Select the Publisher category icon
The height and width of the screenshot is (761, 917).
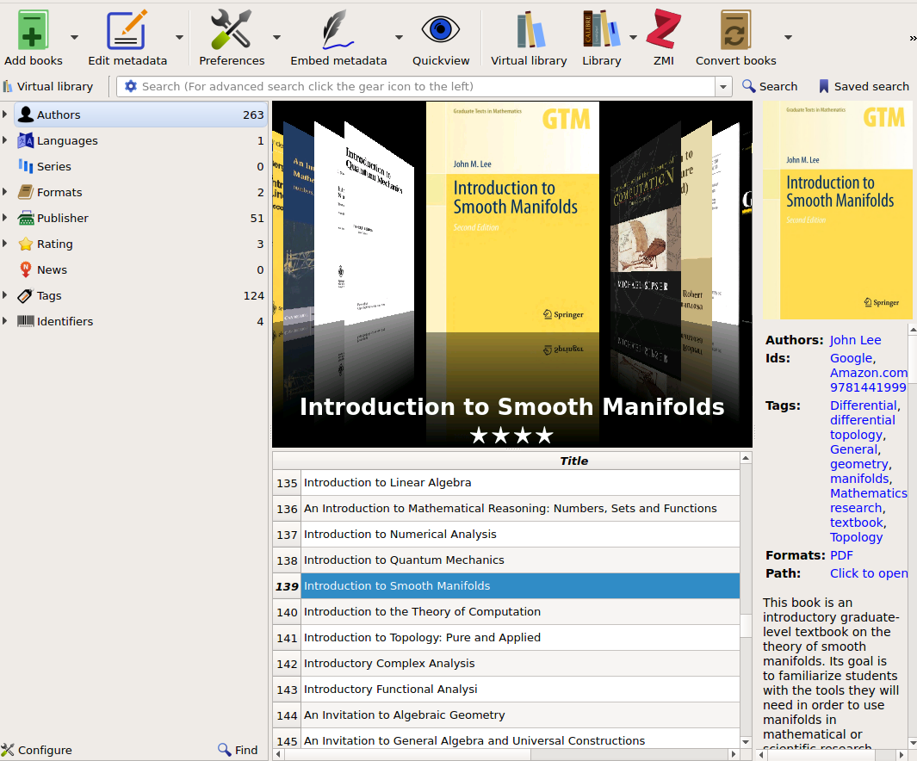[26, 218]
